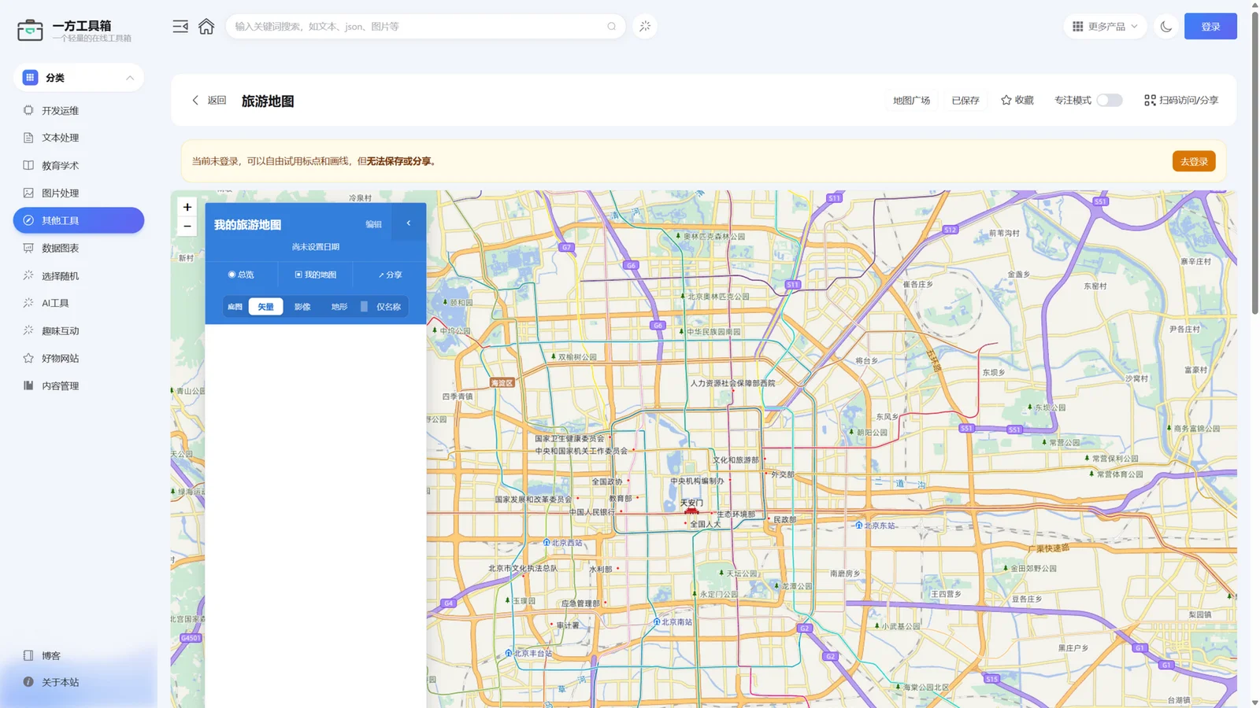
Task: Open AI工具 category in the sidebar
Action: click(x=79, y=303)
